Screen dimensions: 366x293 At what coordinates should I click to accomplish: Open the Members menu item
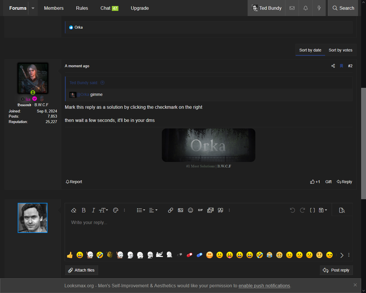(54, 8)
